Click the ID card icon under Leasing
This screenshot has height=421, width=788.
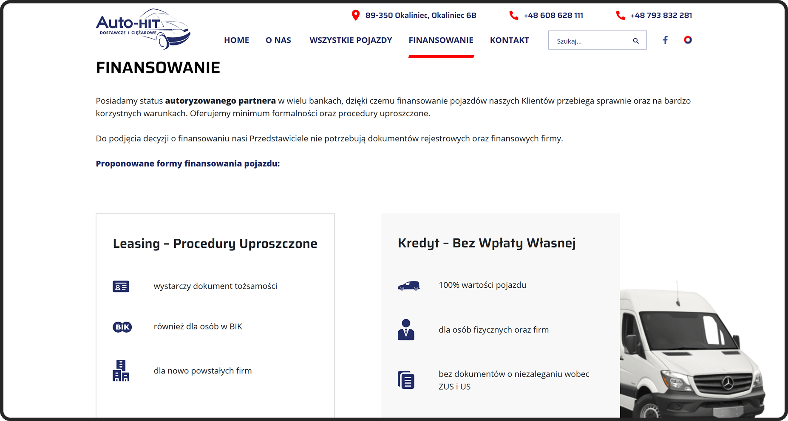(121, 286)
